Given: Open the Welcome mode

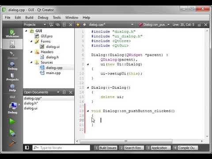Looking at the screenshot, I should tap(12, 34).
